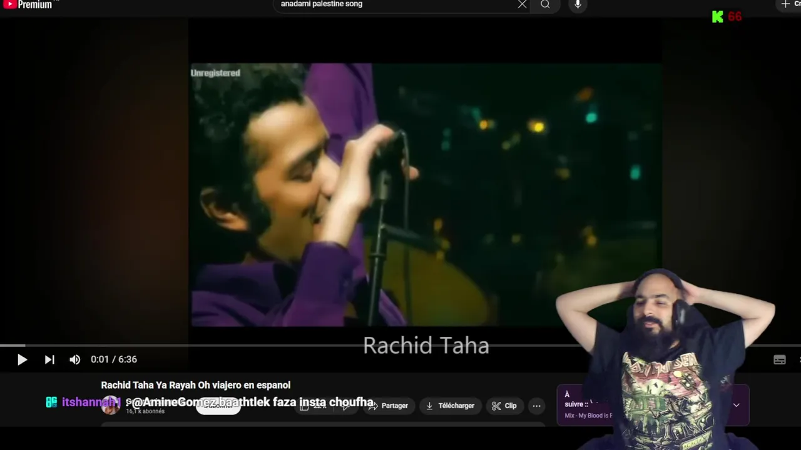Open the more actions three-dot menu

click(x=536, y=406)
